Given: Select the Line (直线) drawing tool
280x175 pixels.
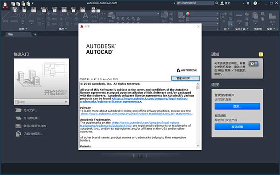Looking at the screenshot, I should click(x=6, y=16).
